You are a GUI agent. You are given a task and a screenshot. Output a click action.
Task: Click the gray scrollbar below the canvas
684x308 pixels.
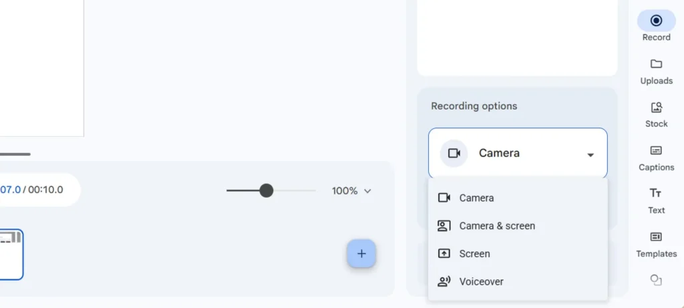click(15, 154)
